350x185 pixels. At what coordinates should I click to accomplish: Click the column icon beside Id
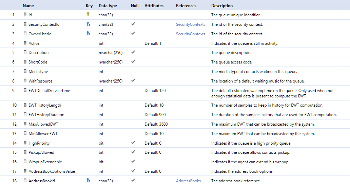point(25,15)
